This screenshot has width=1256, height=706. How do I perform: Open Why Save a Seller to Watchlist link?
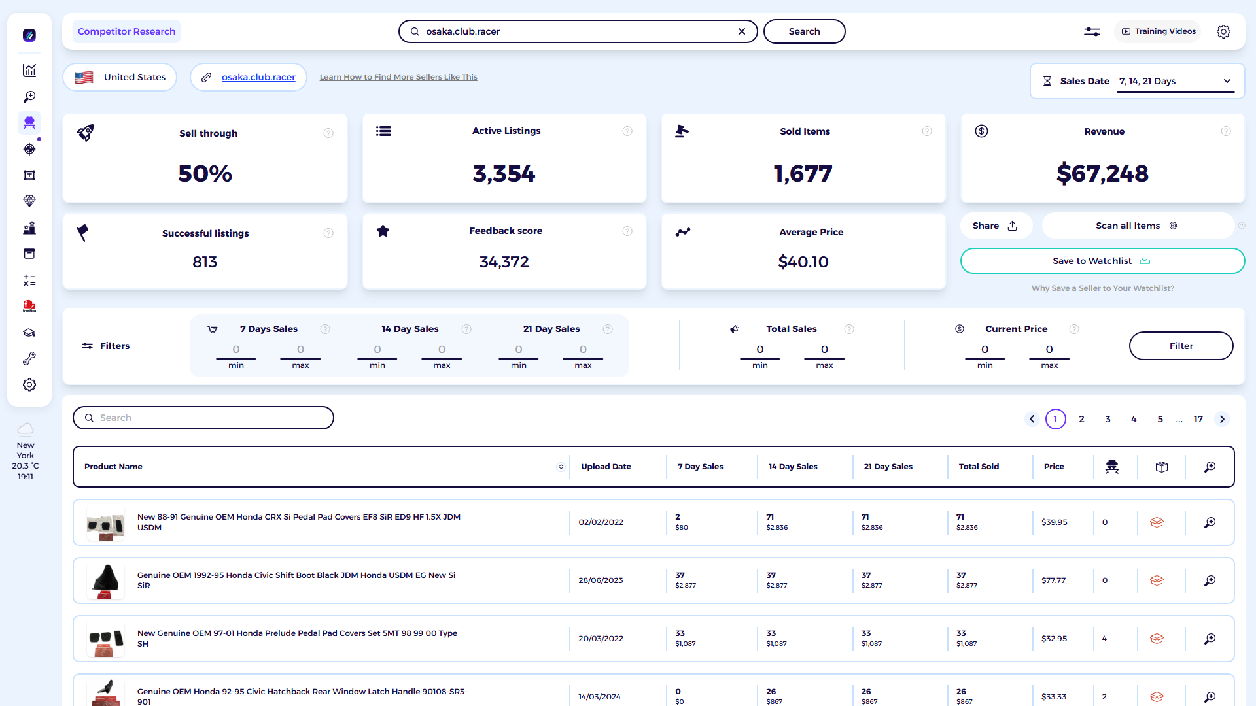pos(1103,288)
